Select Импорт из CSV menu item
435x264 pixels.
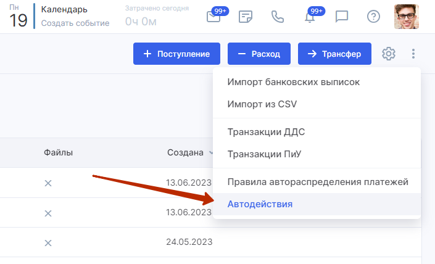262,104
